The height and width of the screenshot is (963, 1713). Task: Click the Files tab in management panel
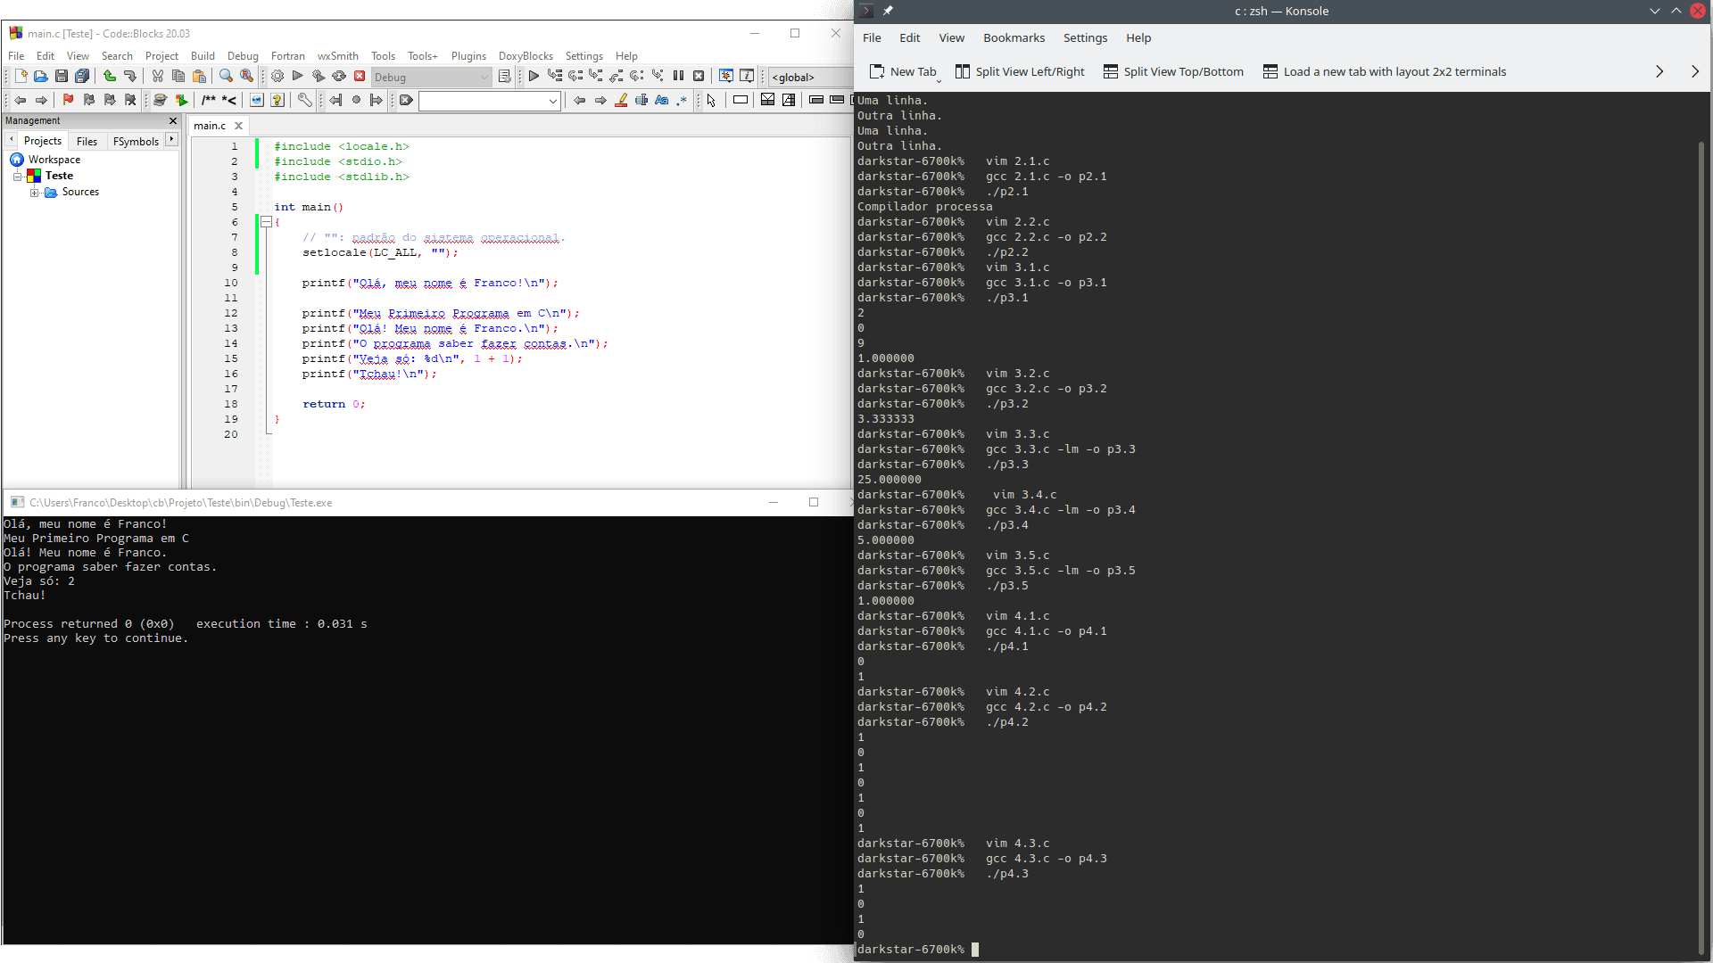pyautogui.click(x=86, y=141)
